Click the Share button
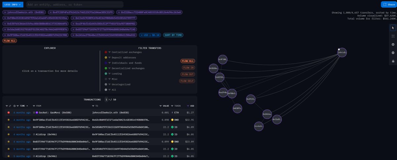The height and width of the screenshot is (160, 397). pos(388,5)
